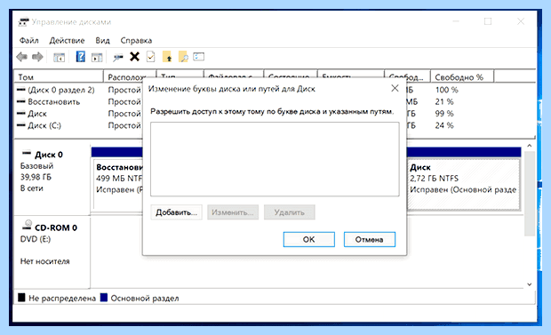Click the Back arrow toolbar icon
This screenshot has width=551, height=335.
coord(22,57)
